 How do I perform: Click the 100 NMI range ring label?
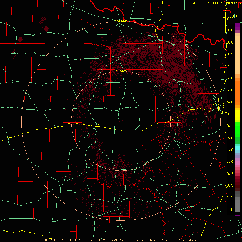point(121,21)
